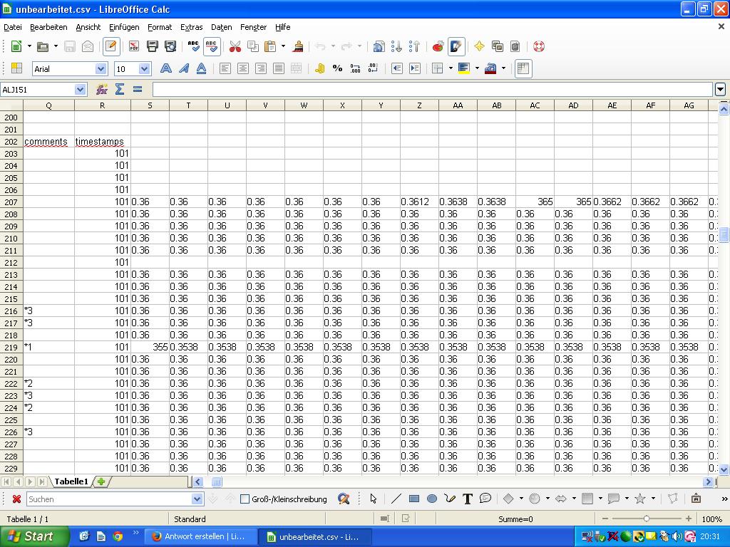Click the New spreadsheet icon

[16, 46]
